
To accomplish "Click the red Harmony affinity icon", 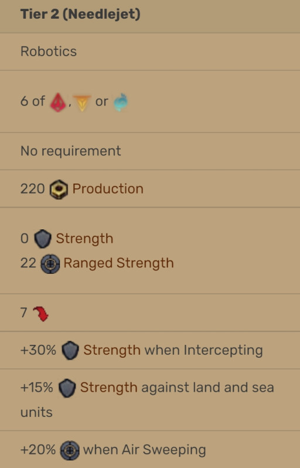I will tap(58, 103).
